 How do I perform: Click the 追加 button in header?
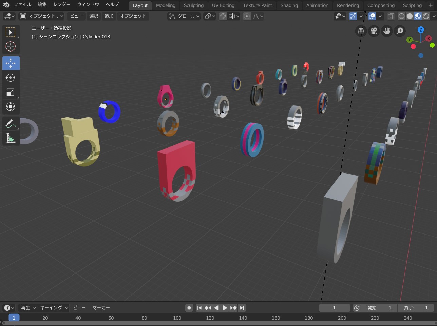coord(109,16)
